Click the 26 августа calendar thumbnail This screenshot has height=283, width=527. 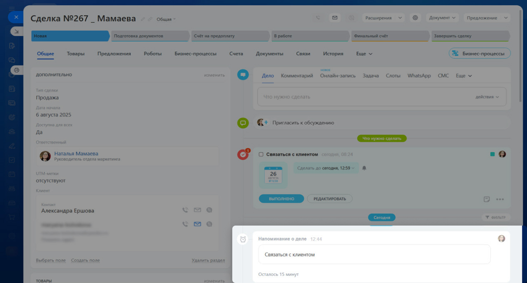tap(273, 175)
